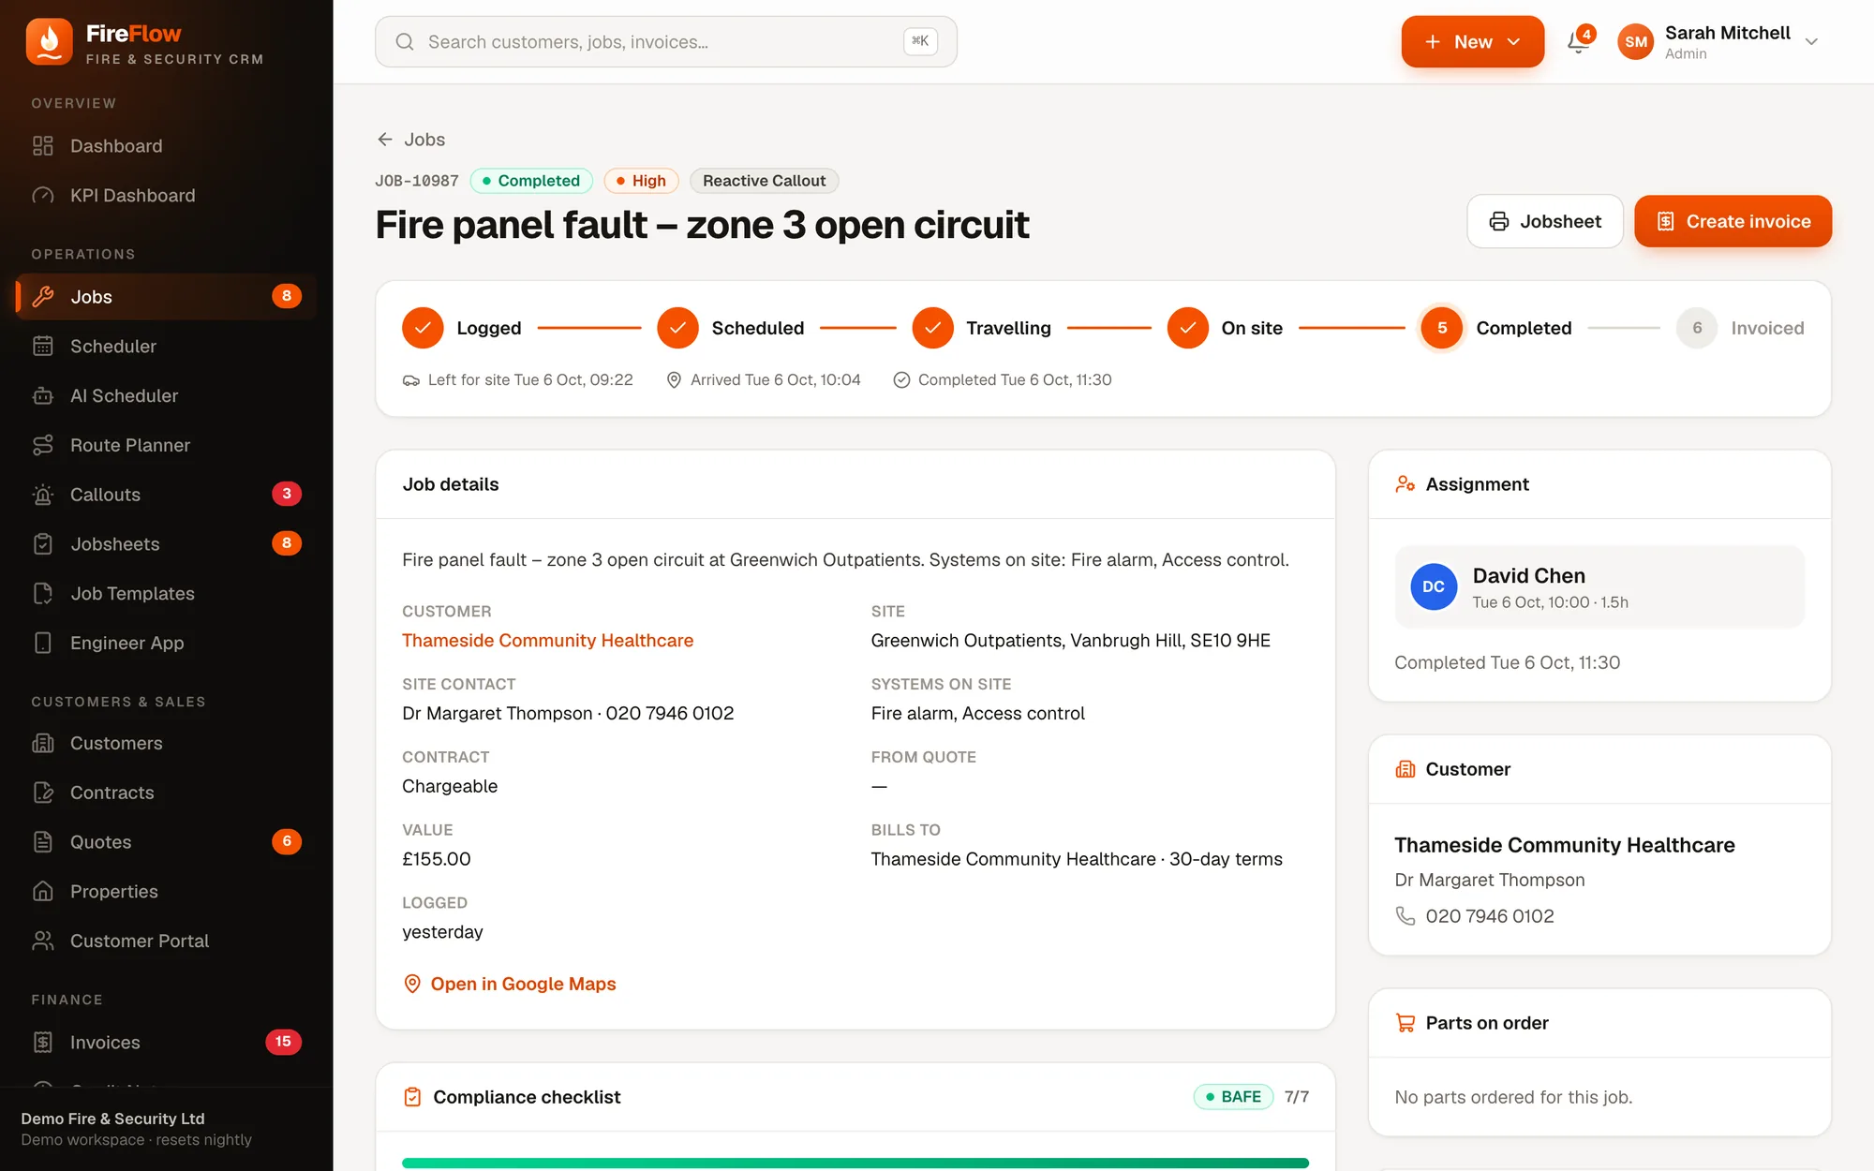Screen dimensions: 1874x1171
Task: Click the DC avatar for David Chen
Action: click(x=1434, y=586)
